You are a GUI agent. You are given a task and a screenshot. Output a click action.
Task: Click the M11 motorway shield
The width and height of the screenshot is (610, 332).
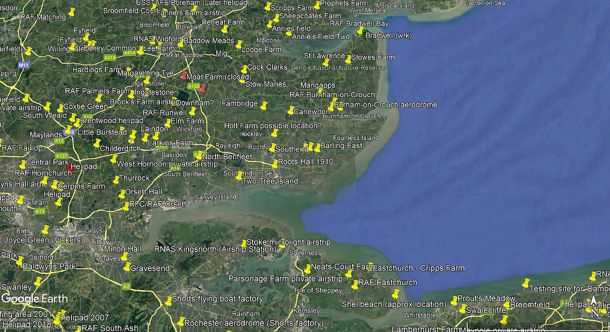point(24,65)
